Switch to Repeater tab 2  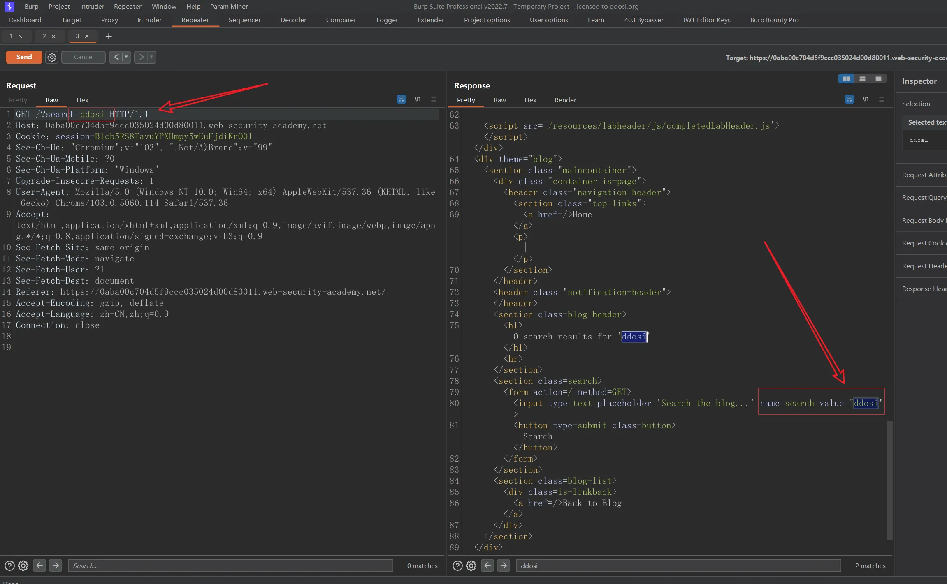click(44, 36)
